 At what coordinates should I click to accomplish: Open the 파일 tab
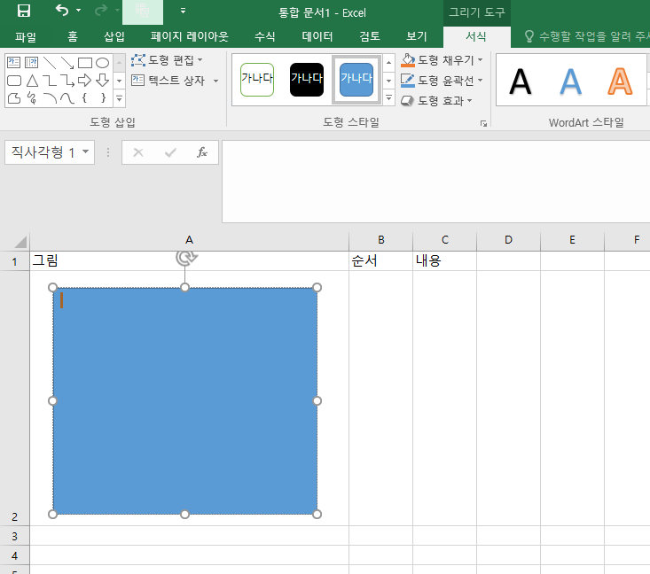pyautogui.click(x=26, y=37)
